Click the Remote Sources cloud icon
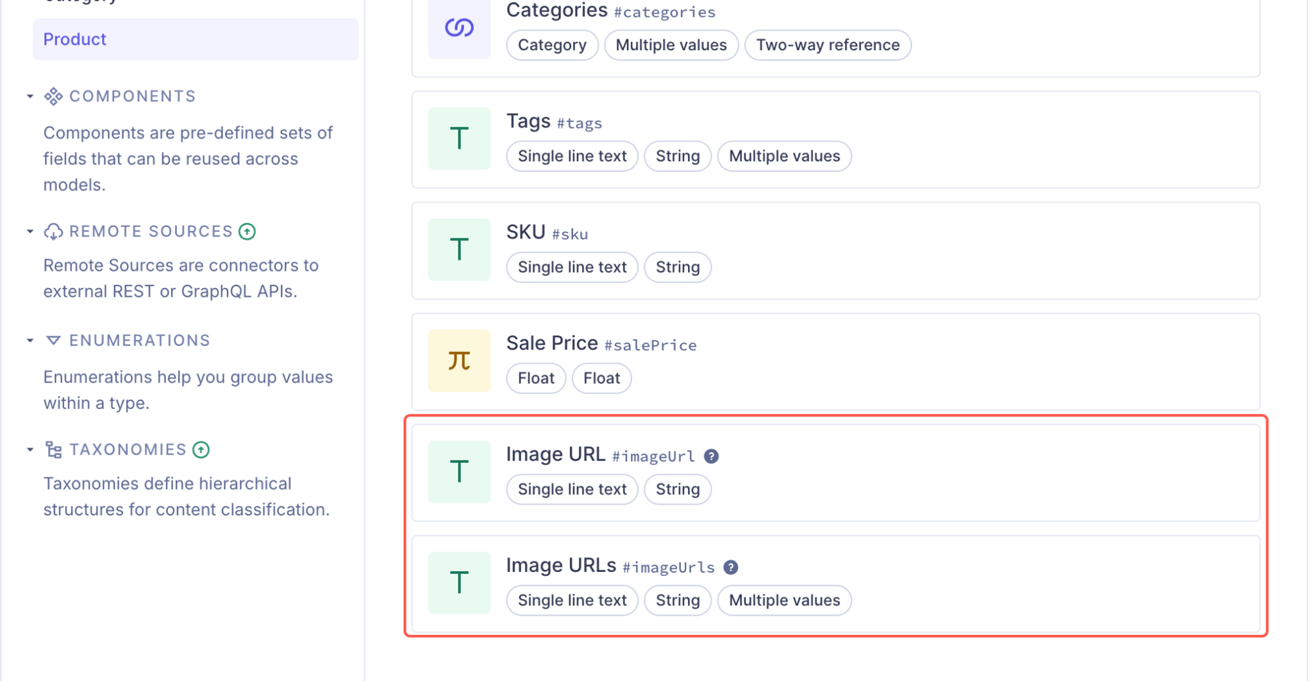The width and height of the screenshot is (1313, 681). pos(53,231)
